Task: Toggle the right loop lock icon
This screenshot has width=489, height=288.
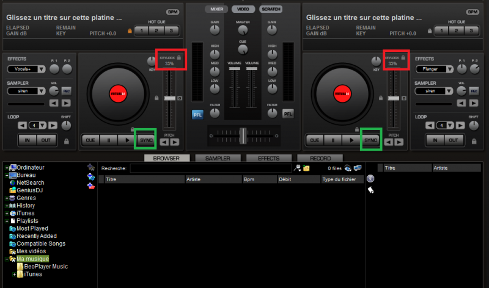Action: [474, 142]
